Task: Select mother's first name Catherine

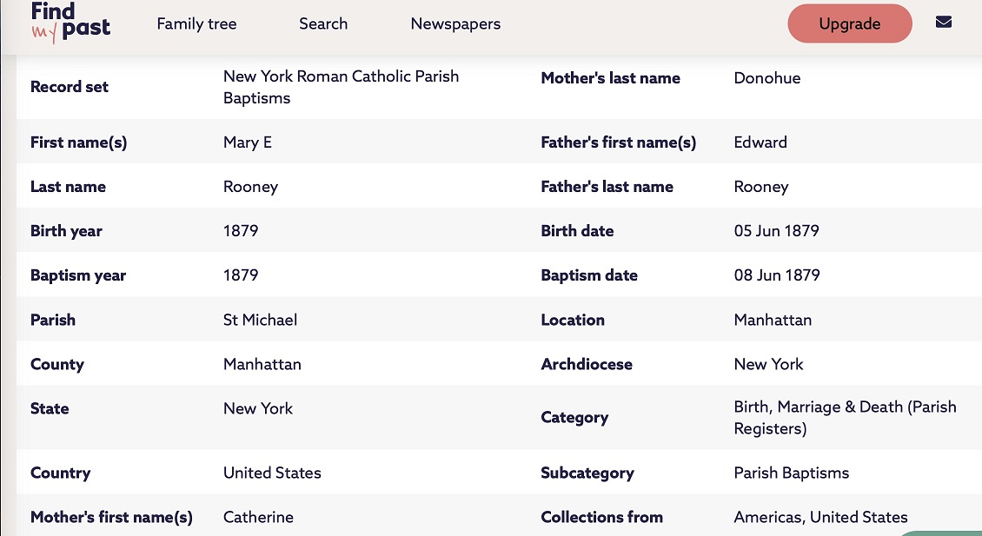Action: click(x=258, y=517)
